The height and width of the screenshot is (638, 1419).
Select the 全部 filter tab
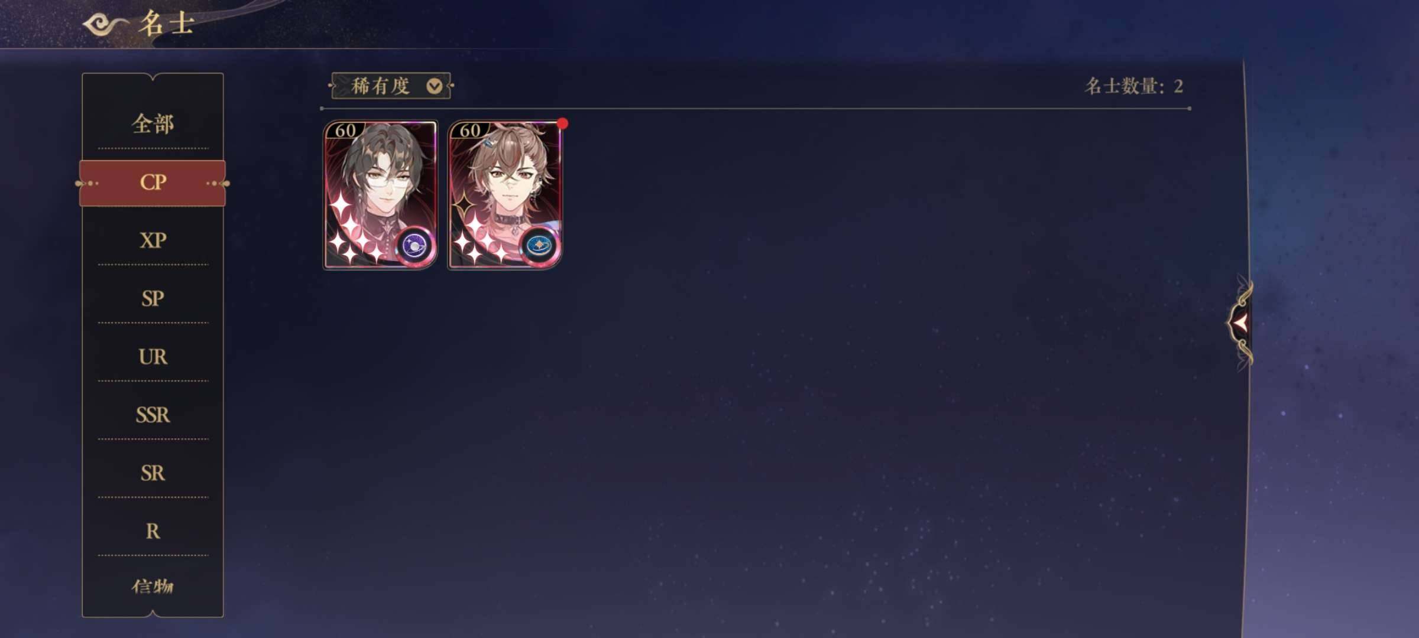point(153,124)
